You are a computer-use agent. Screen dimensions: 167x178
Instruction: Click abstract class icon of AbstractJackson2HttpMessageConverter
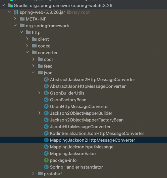click(46, 79)
